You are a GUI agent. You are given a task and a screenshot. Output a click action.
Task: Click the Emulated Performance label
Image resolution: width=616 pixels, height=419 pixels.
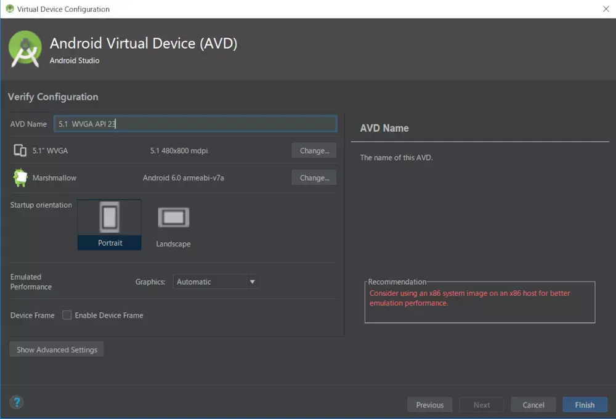click(x=31, y=282)
